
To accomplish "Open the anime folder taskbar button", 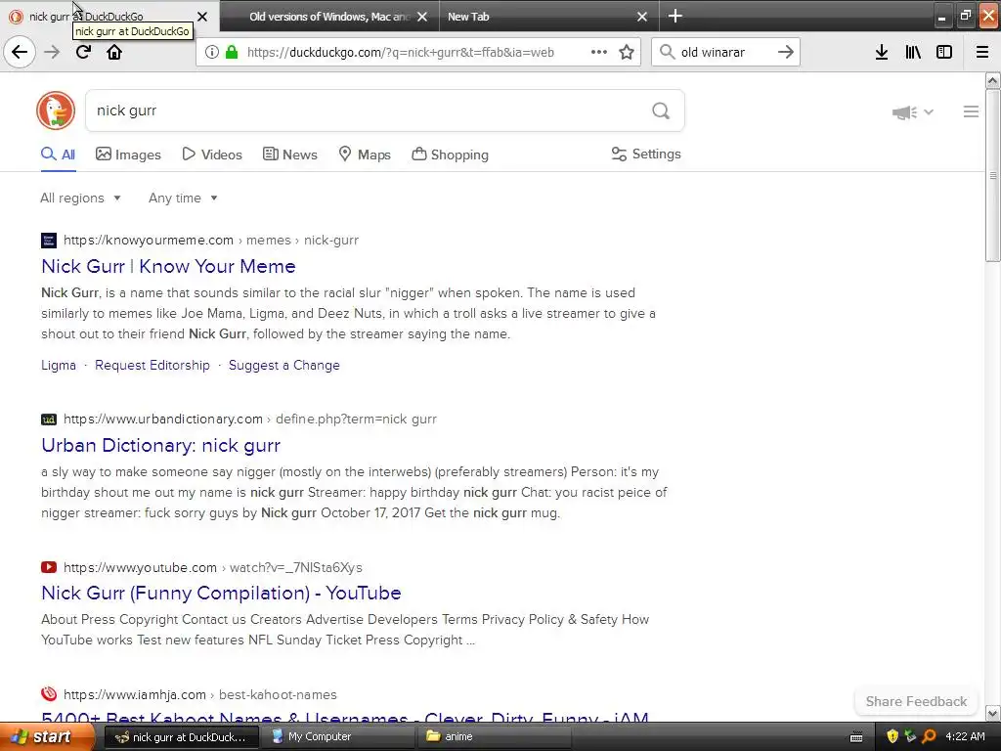I will tap(495, 737).
